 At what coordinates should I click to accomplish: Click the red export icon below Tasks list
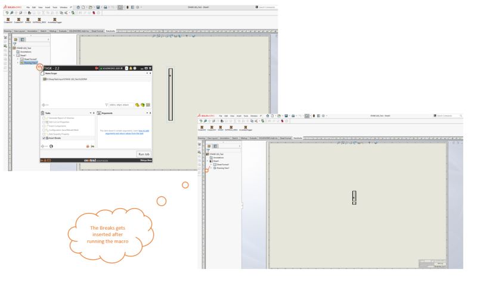(88, 146)
